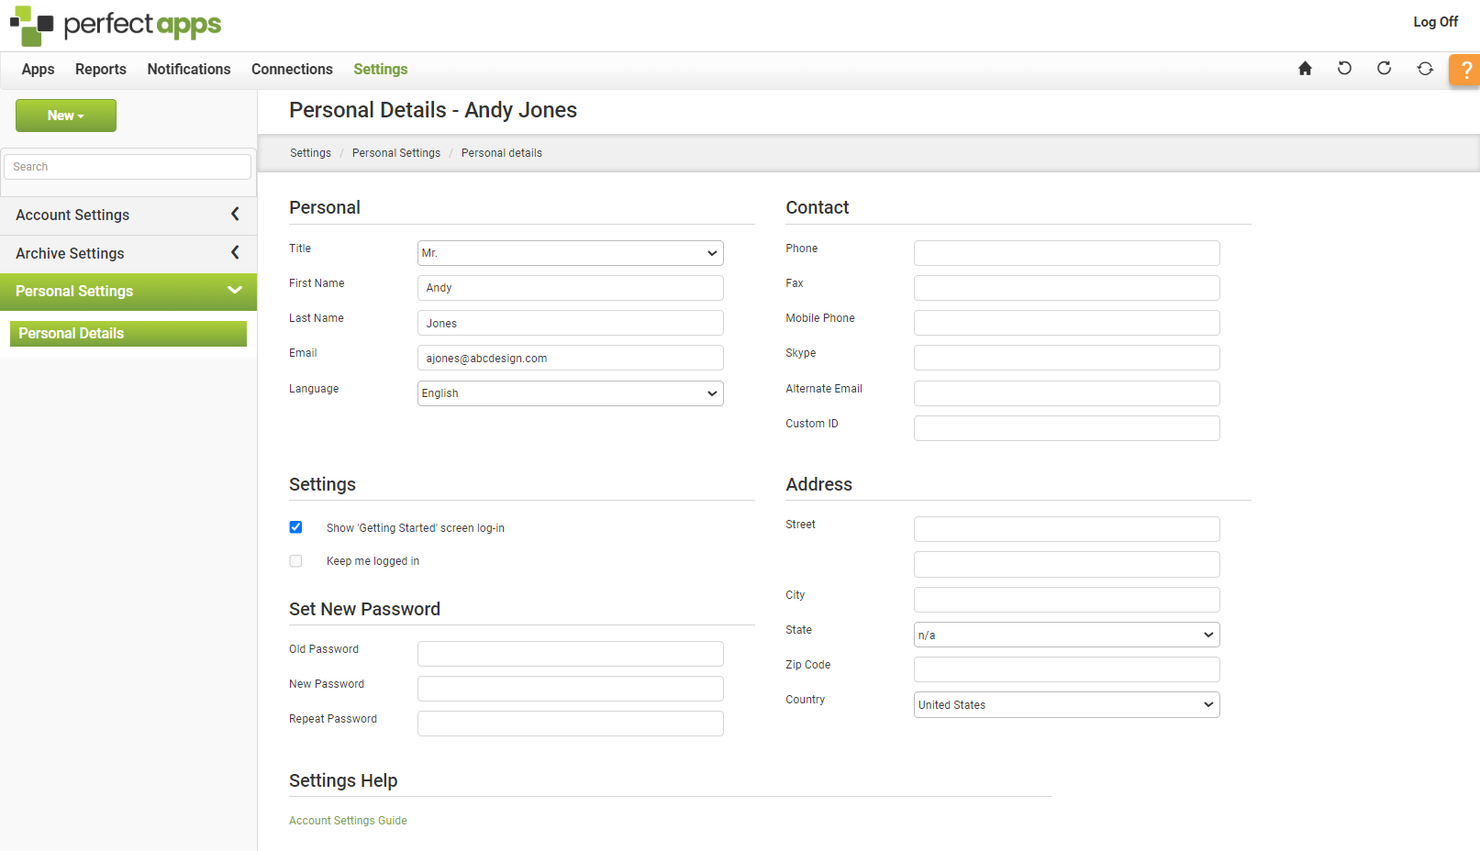
Task: Click the First Name field containing Andy
Action: coord(571,288)
